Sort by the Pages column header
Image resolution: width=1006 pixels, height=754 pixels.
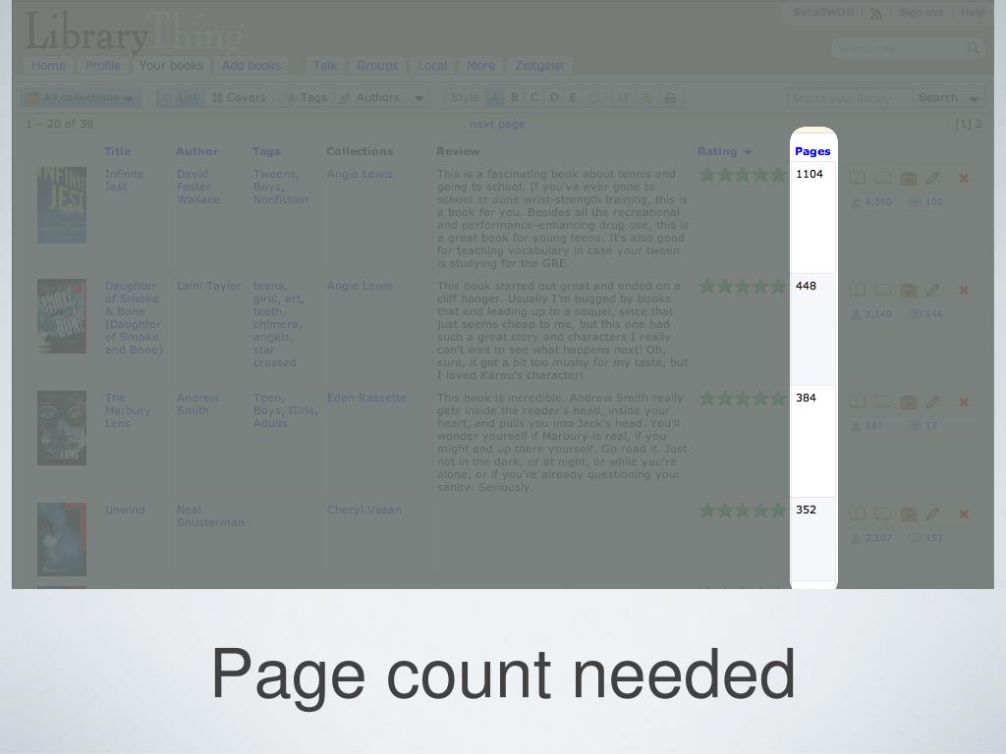[x=812, y=151]
